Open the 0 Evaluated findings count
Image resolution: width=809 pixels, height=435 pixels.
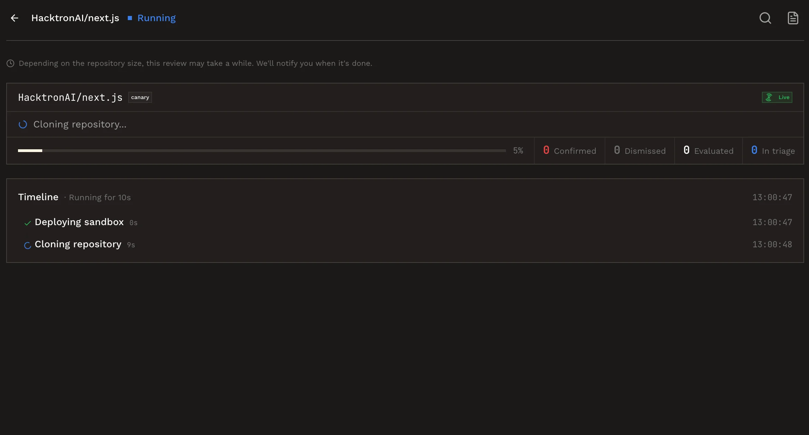(709, 151)
